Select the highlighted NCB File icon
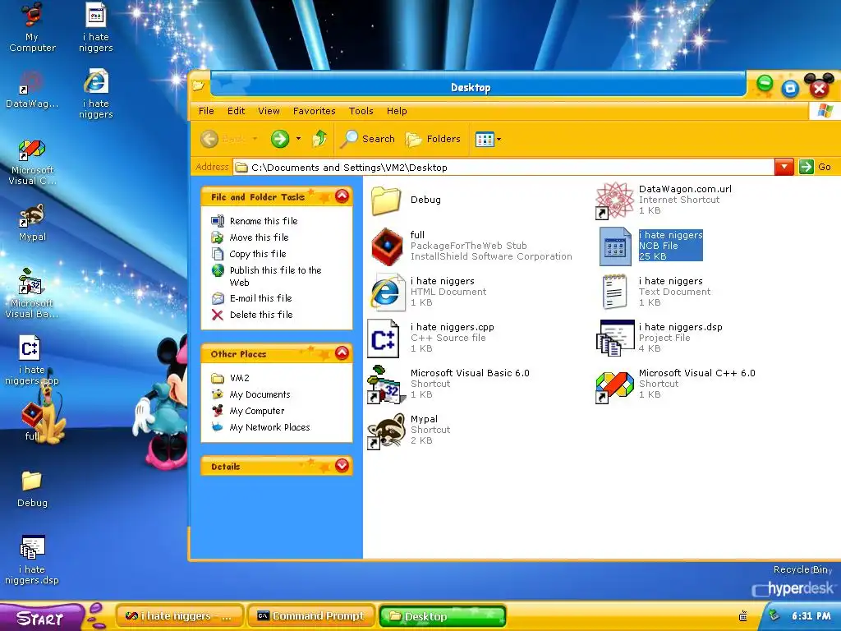The image size is (841, 631). coord(615,246)
